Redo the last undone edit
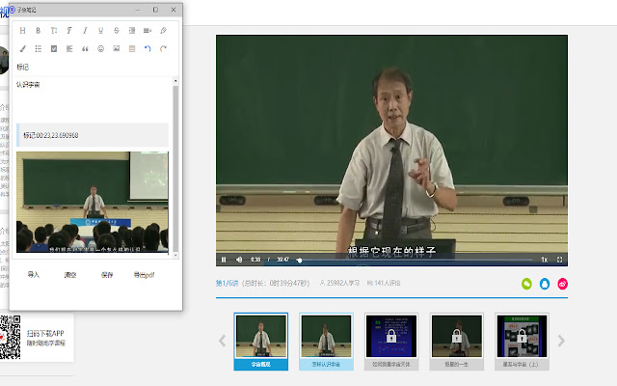Image resolution: width=617 pixels, height=386 pixels. coord(163,48)
